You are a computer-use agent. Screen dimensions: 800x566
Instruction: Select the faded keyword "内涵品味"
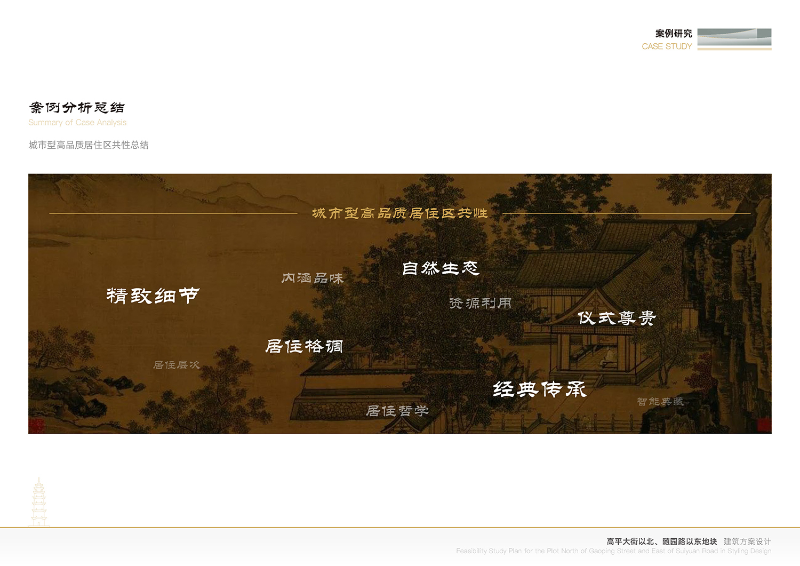pos(313,278)
